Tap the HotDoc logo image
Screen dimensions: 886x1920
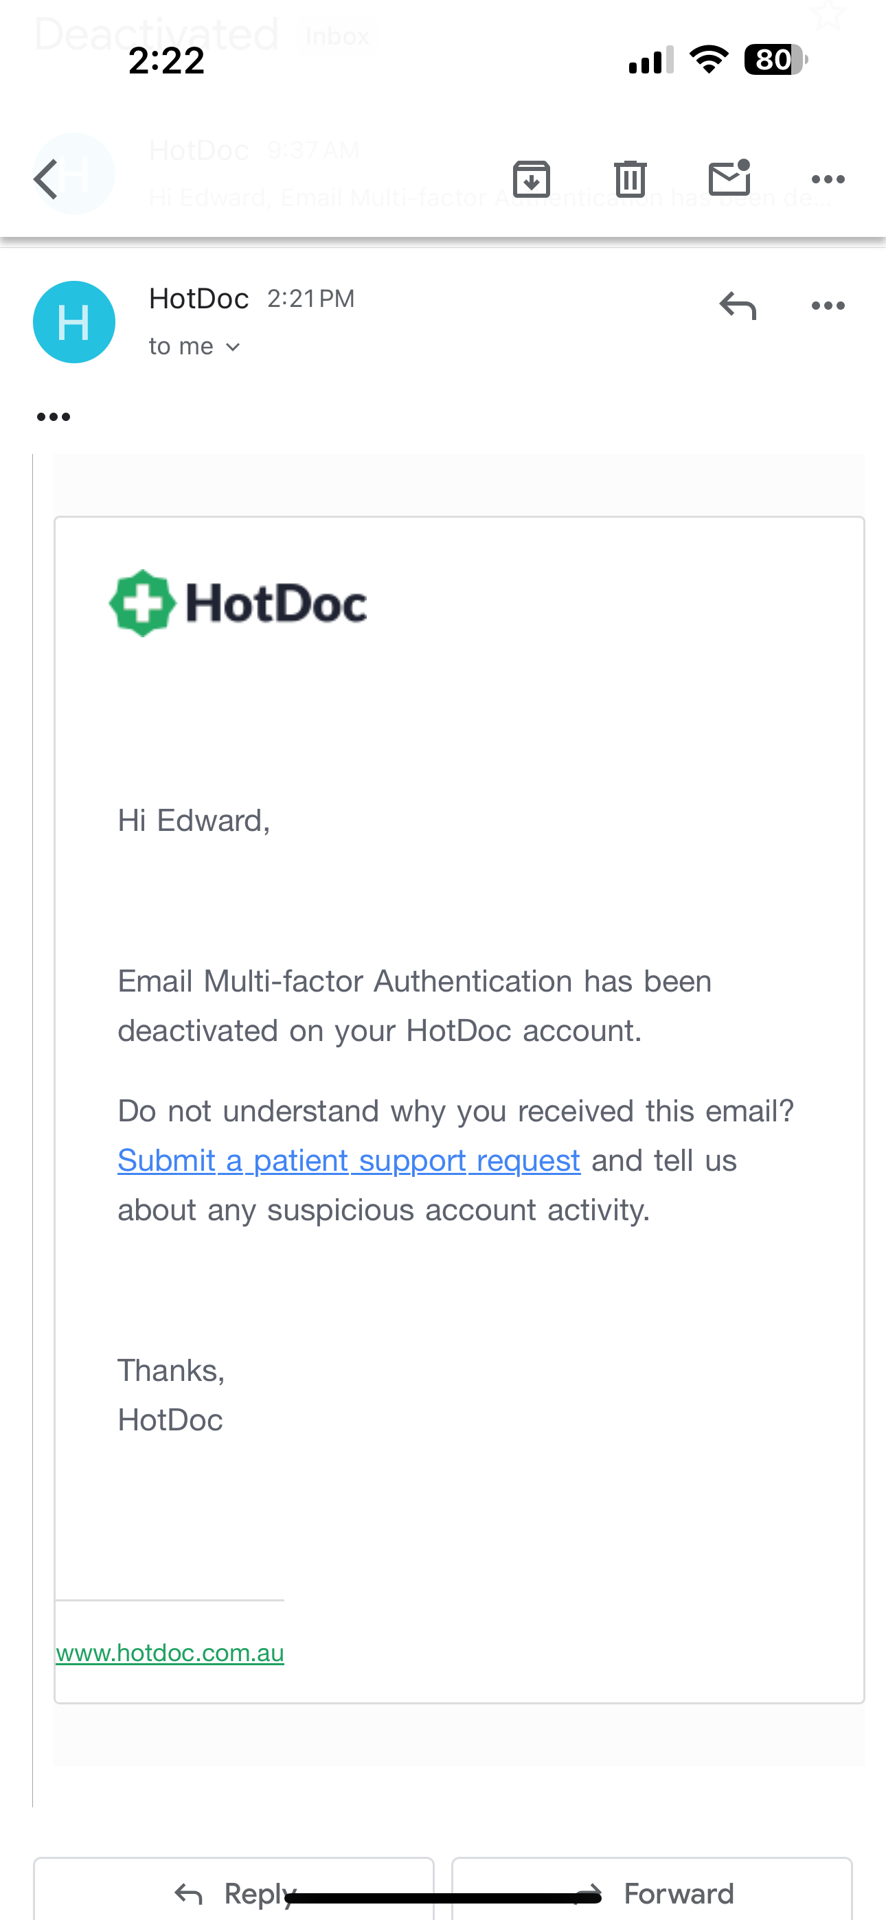pos(238,603)
